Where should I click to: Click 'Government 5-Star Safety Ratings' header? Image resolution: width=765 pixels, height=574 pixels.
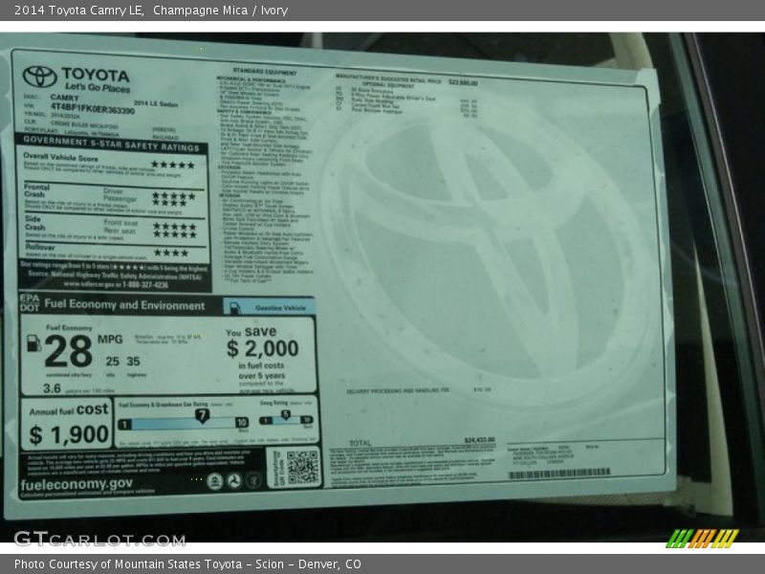point(112,144)
